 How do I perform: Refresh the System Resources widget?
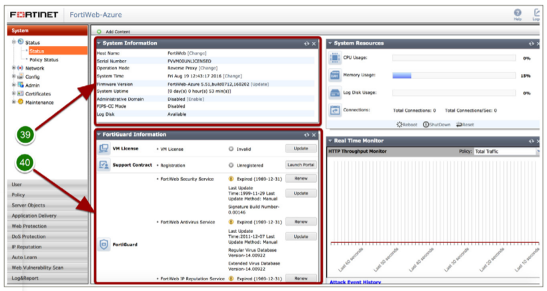pyautogui.click(x=531, y=43)
